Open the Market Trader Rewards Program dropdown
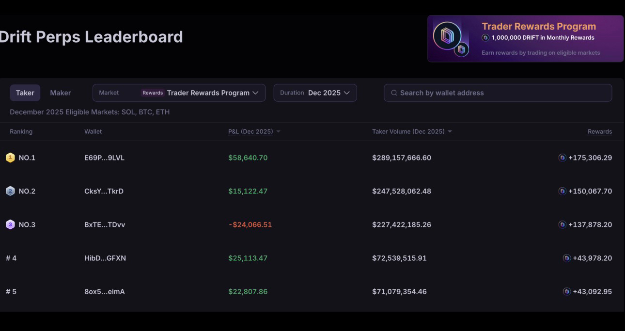Screen dimensions: 625x331 tap(179, 93)
